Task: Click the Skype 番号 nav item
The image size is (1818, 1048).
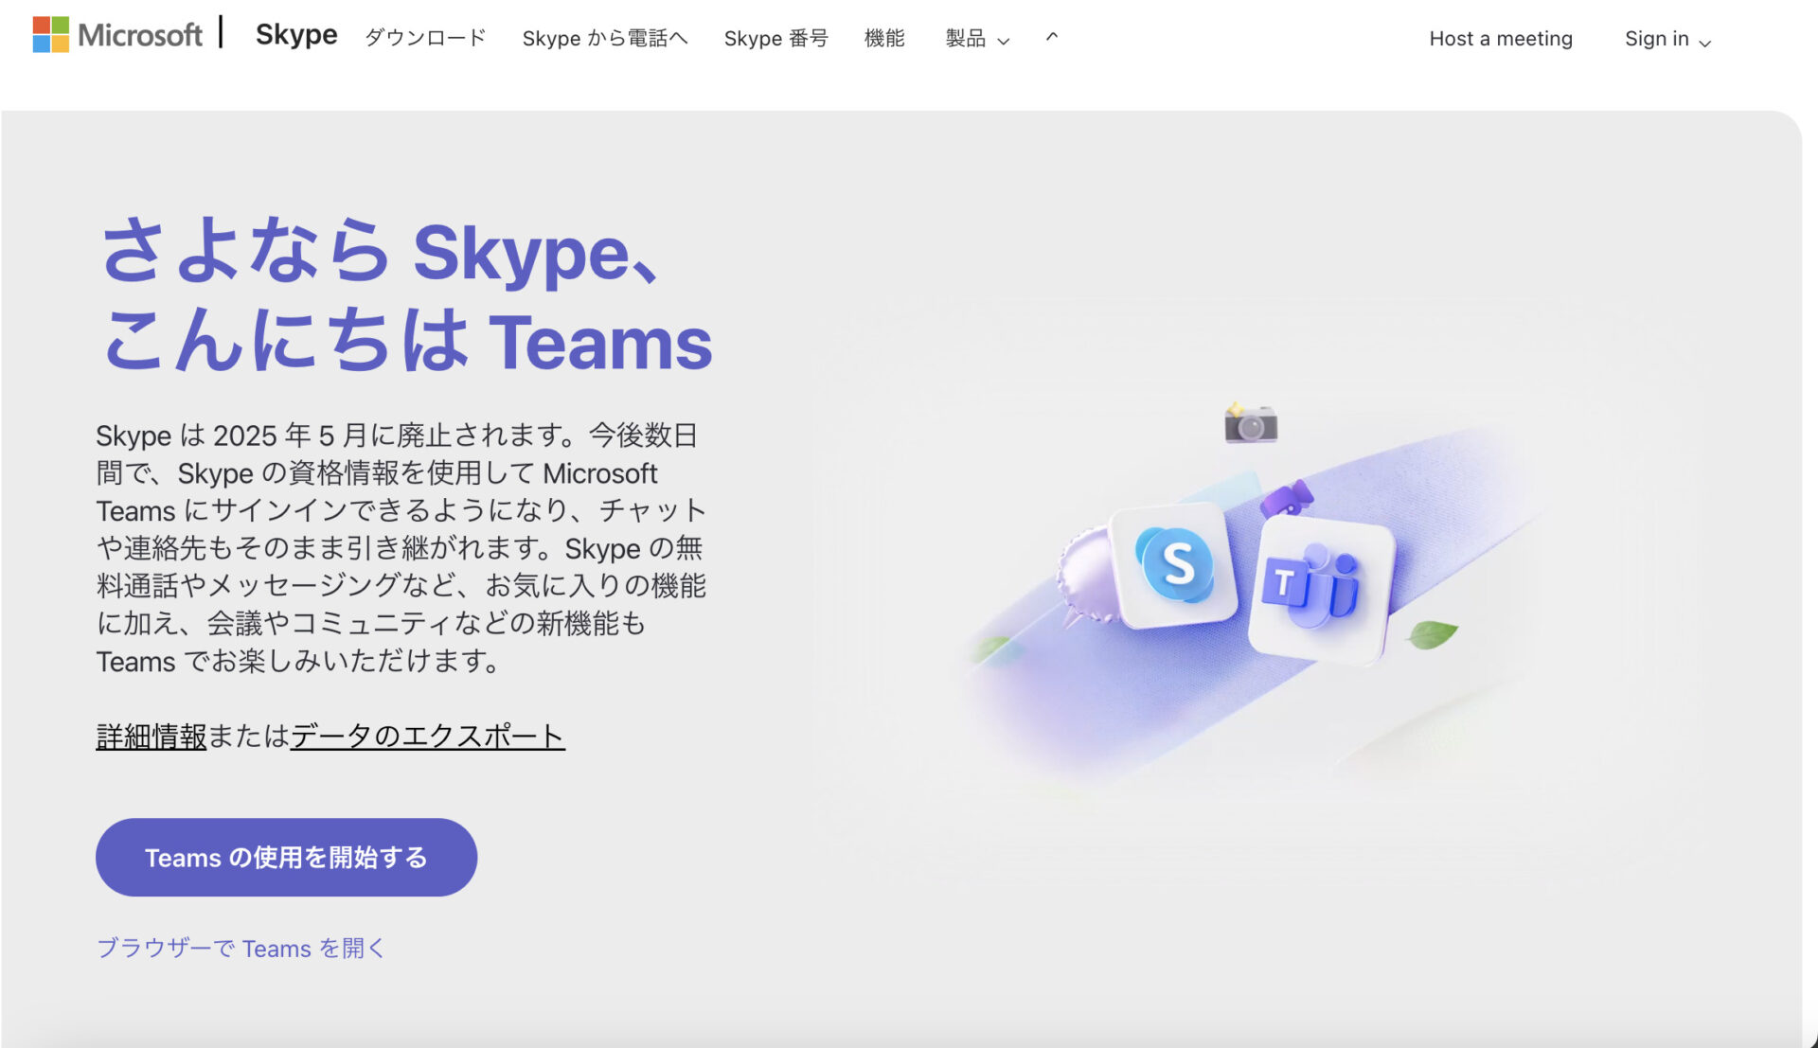Action: pos(776,39)
